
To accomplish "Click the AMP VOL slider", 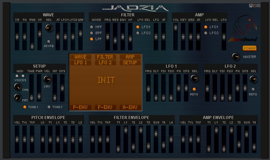I will (175, 37).
